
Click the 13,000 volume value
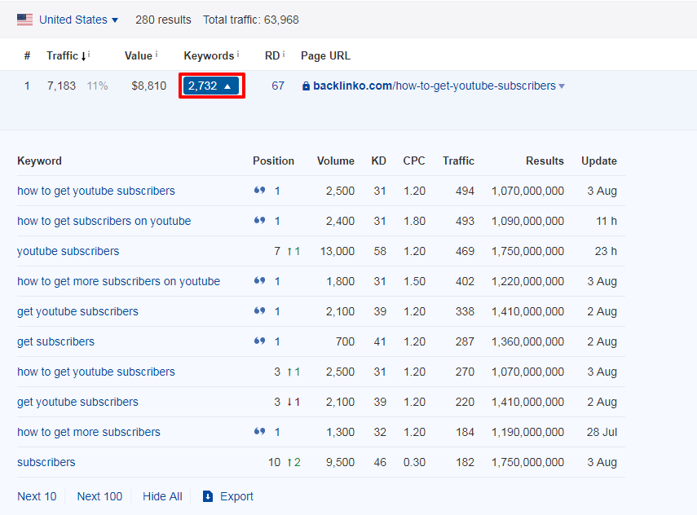(337, 251)
